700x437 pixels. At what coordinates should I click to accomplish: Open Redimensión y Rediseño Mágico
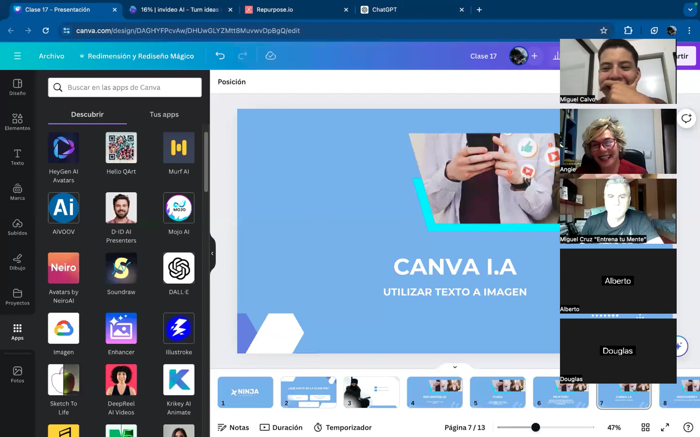click(137, 56)
